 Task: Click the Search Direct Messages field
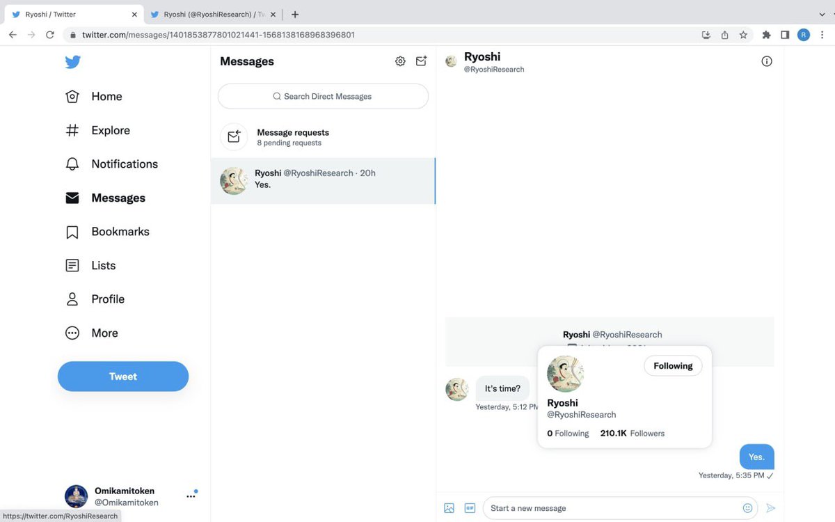coord(323,97)
